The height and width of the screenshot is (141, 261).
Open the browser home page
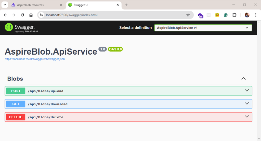tap(31, 15)
